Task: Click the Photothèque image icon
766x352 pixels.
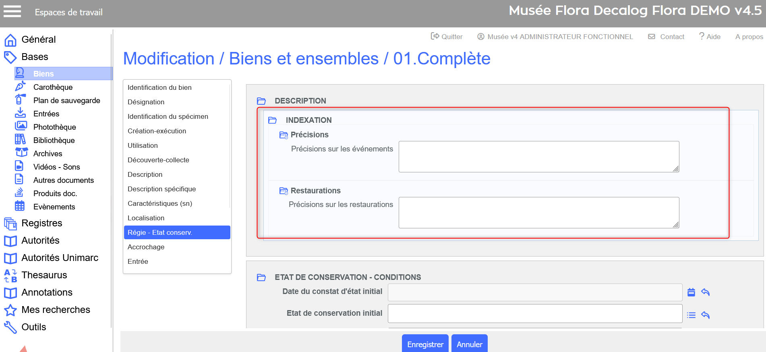Action: click(21, 126)
